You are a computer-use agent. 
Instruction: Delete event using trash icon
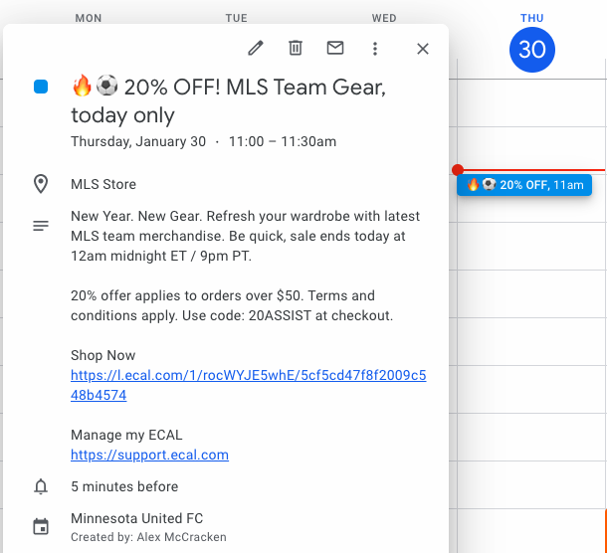tap(296, 49)
